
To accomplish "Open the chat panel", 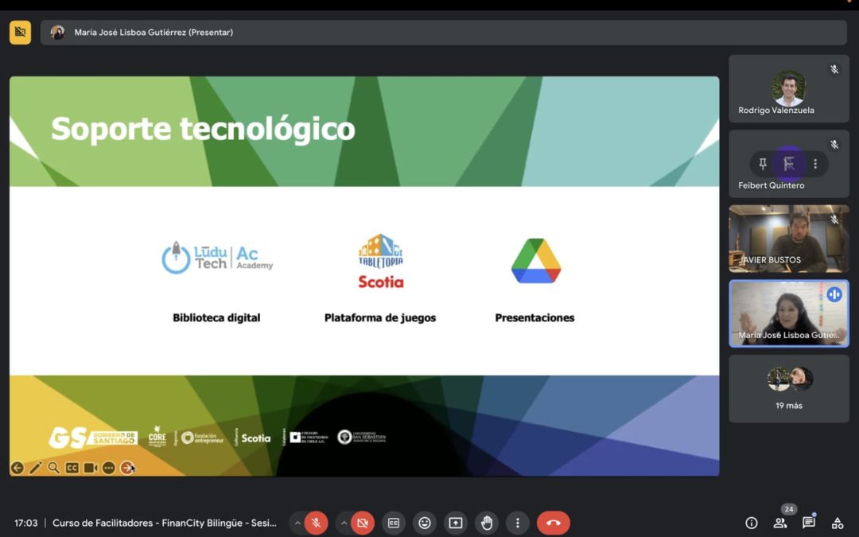I will click(x=809, y=523).
